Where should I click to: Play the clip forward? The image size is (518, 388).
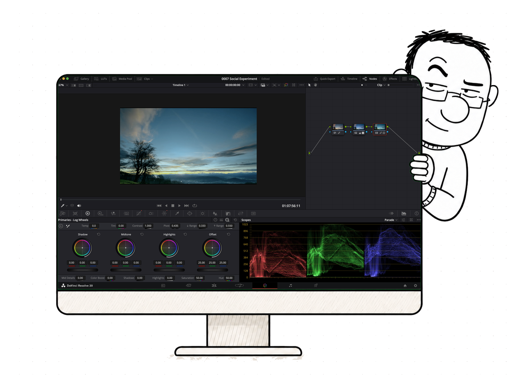(180, 205)
